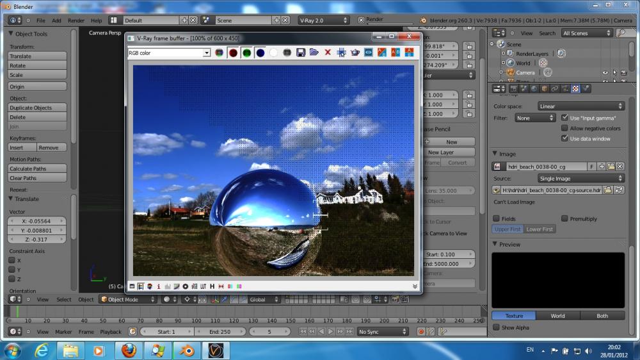The image size is (640, 360).
Task: Open the Object properties cube icon
Action: tap(544, 88)
